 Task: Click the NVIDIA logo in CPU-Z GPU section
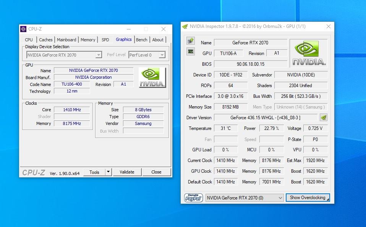click(x=152, y=78)
